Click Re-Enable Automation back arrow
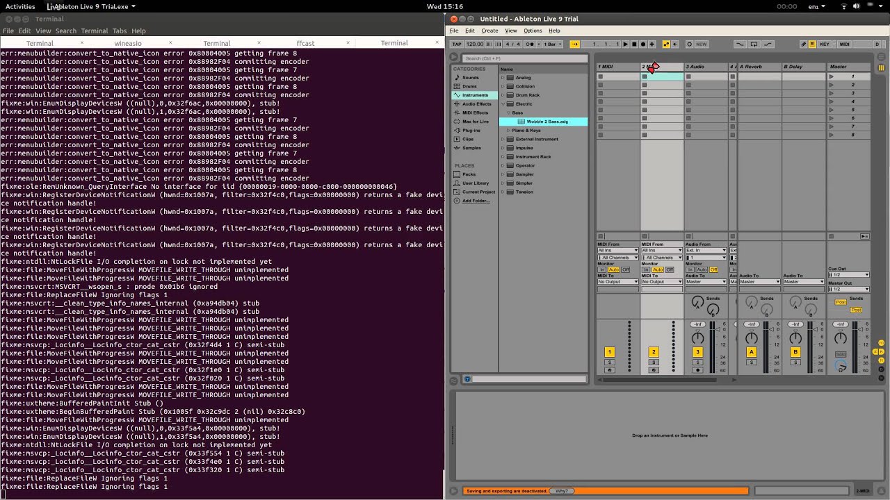Screen dimensions: 890x500 coord(674,44)
